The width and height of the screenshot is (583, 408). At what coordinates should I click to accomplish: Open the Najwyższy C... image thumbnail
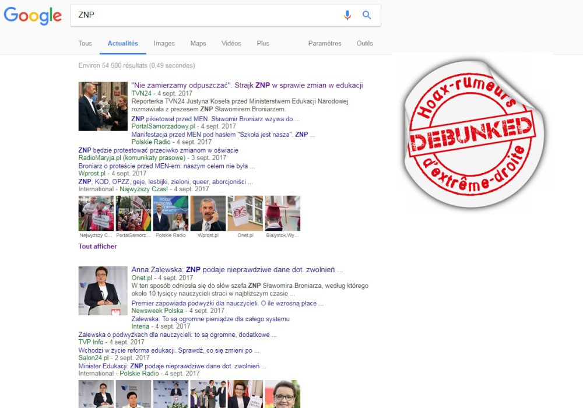pyautogui.click(x=96, y=213)
